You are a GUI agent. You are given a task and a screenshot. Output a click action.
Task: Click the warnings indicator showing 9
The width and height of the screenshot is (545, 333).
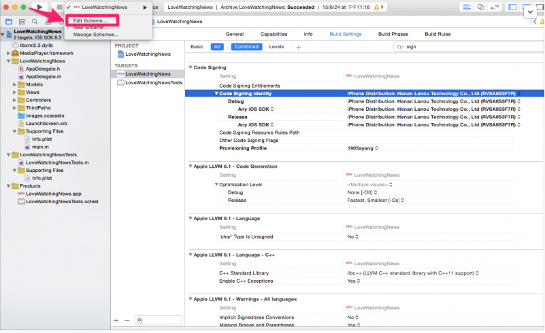tap(378, 7)
